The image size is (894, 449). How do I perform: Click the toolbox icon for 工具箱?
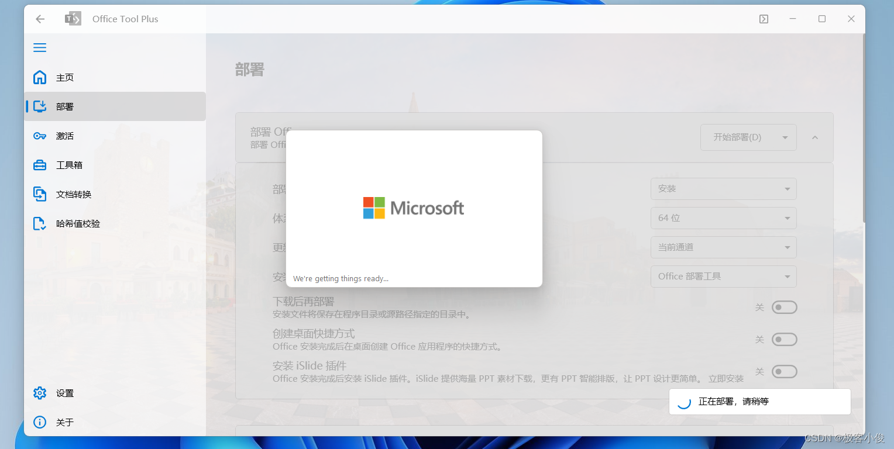40,165
